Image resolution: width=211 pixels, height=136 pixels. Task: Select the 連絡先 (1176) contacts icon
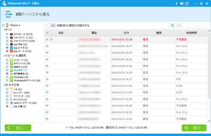12,67
